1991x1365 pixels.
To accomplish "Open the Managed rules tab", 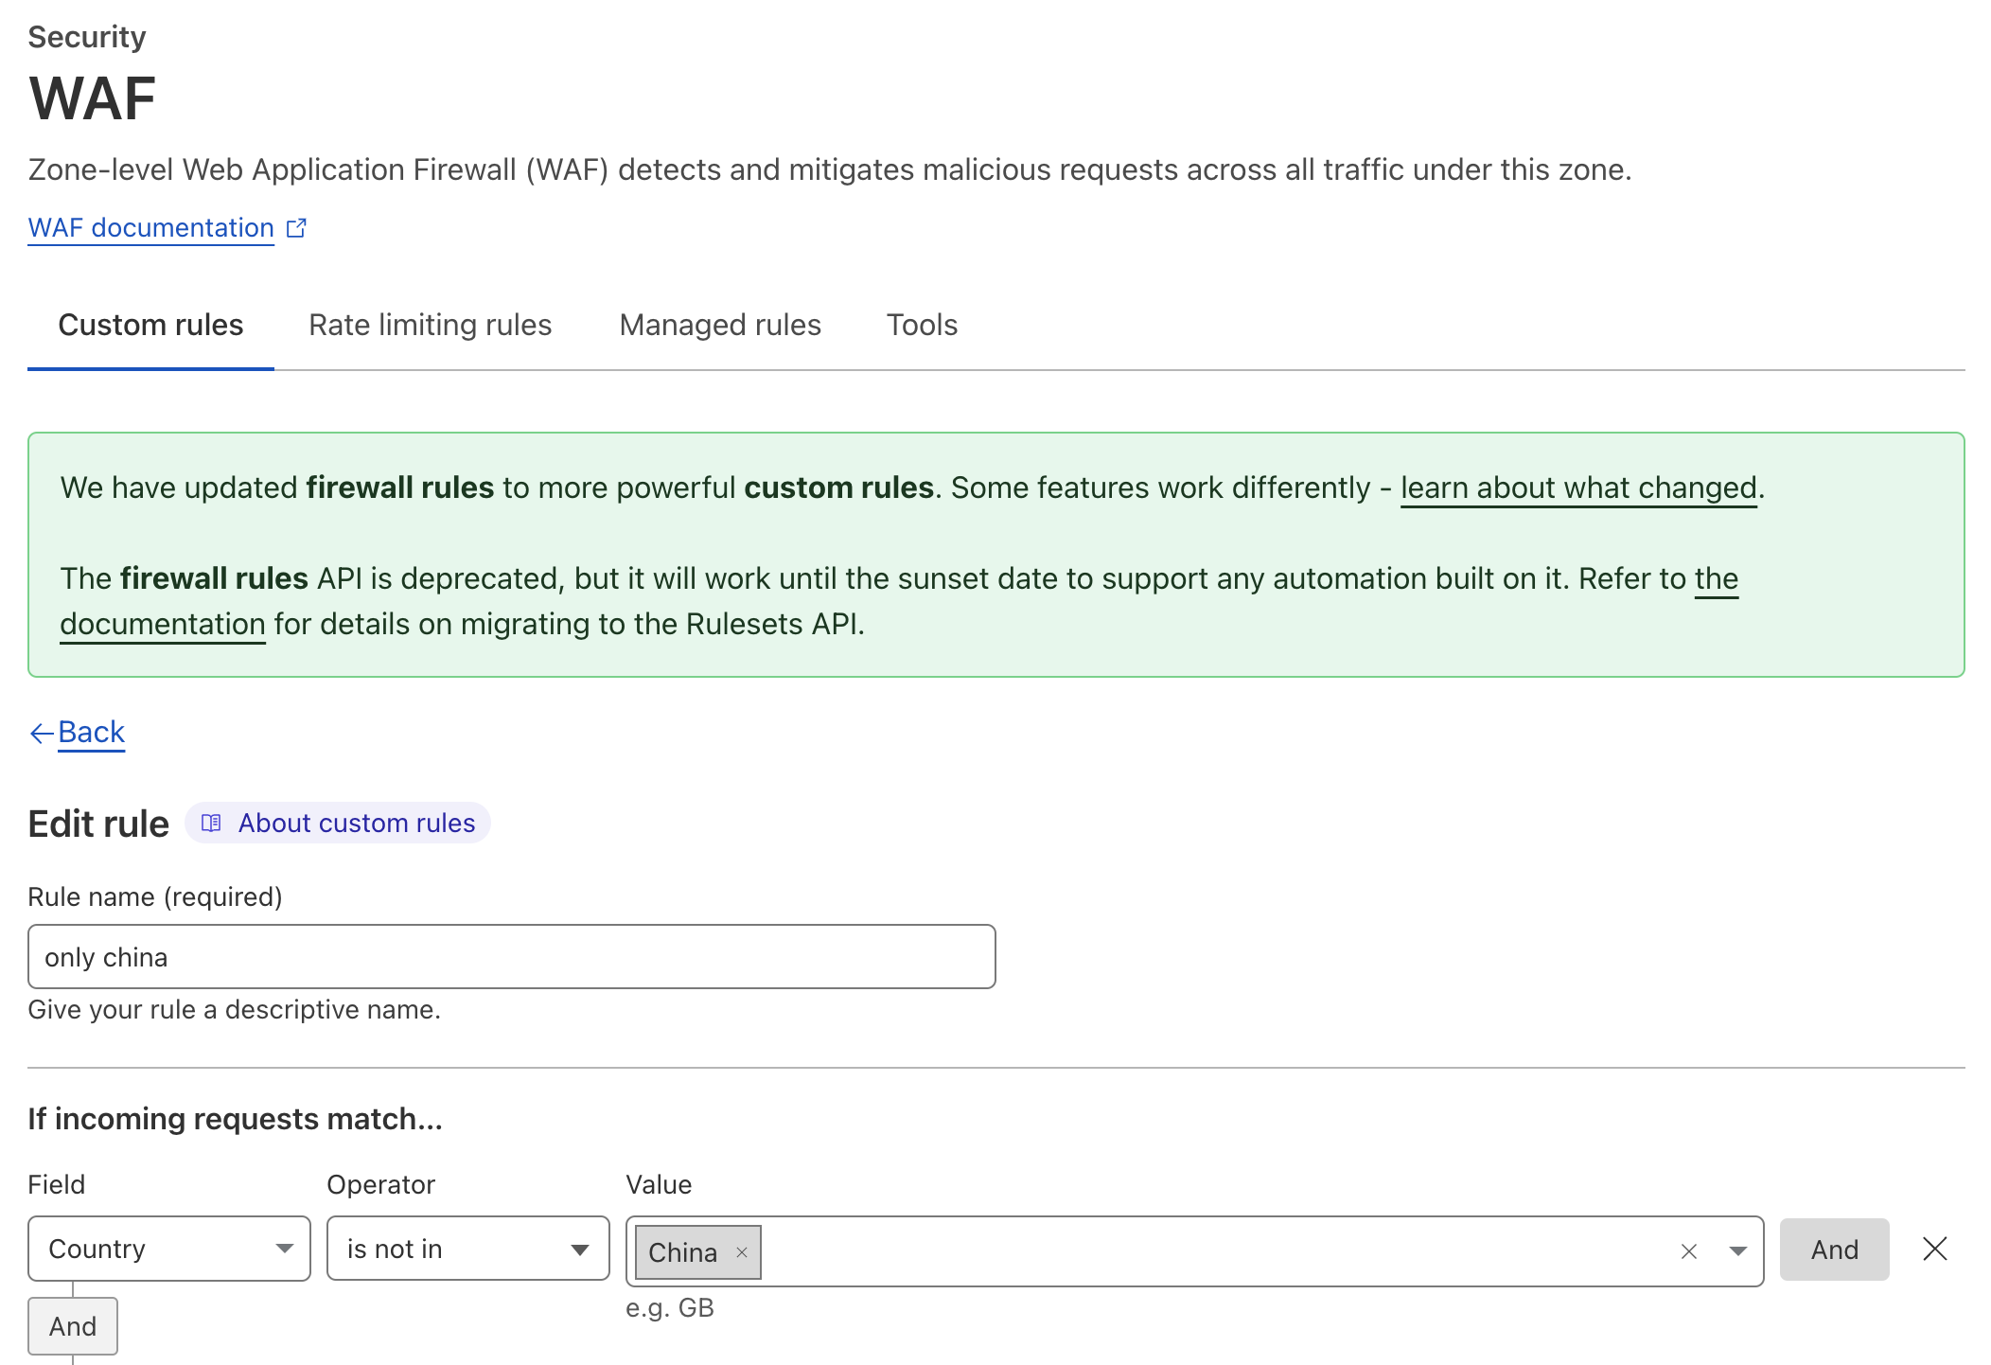I will pos(720,325).
